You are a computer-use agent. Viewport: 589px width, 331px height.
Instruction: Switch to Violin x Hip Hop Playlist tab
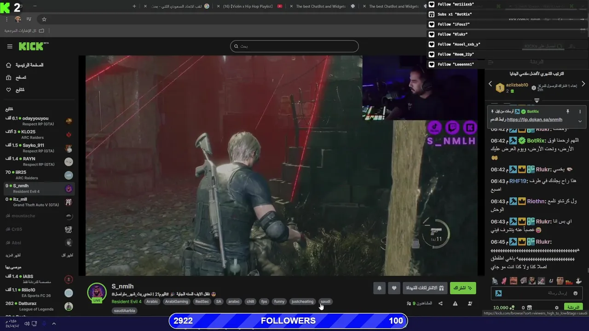point(252,6)
